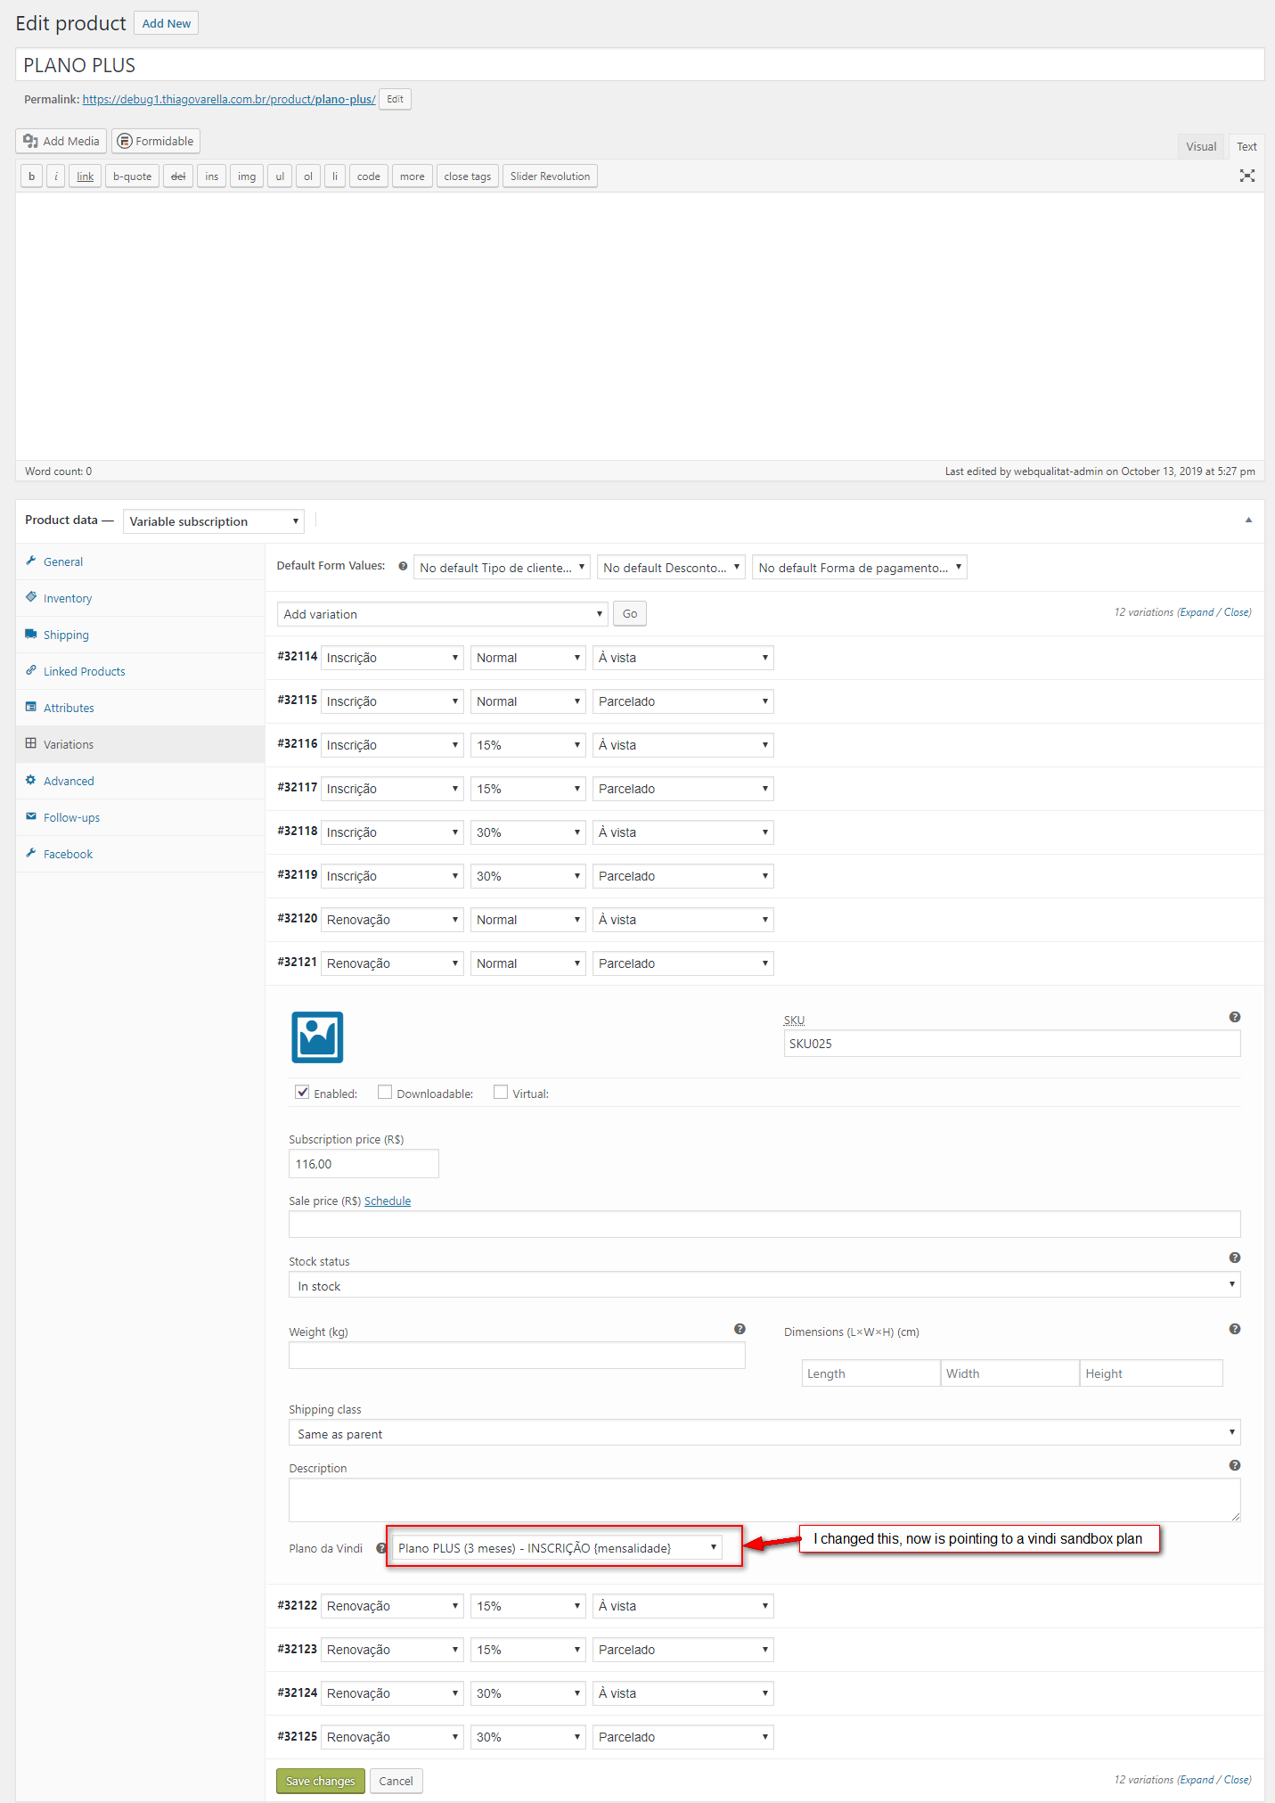The width and height of the screenshot is (1275, 1803).
Task: Click the SKU help question mark icon
Action: (1235, 1017)
